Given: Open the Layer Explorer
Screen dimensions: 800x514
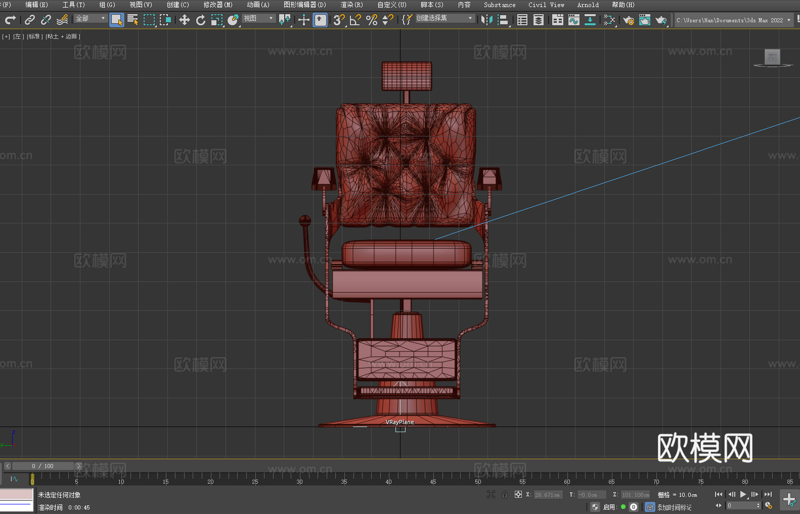Looking at the screenshot, I should (539, 20).
